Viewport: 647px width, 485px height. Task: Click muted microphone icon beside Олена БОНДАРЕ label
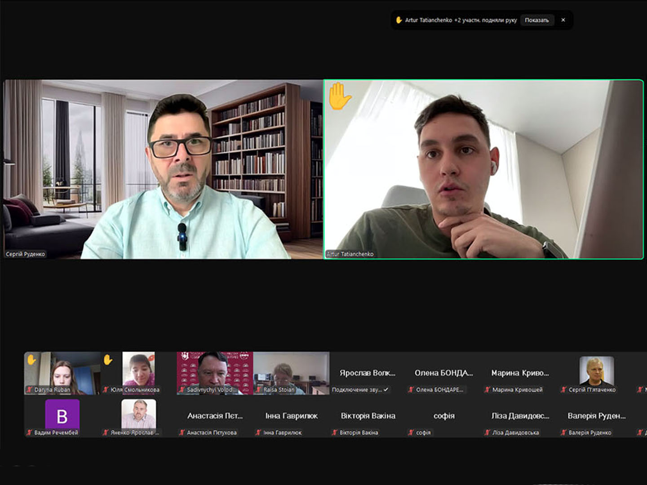411,390
